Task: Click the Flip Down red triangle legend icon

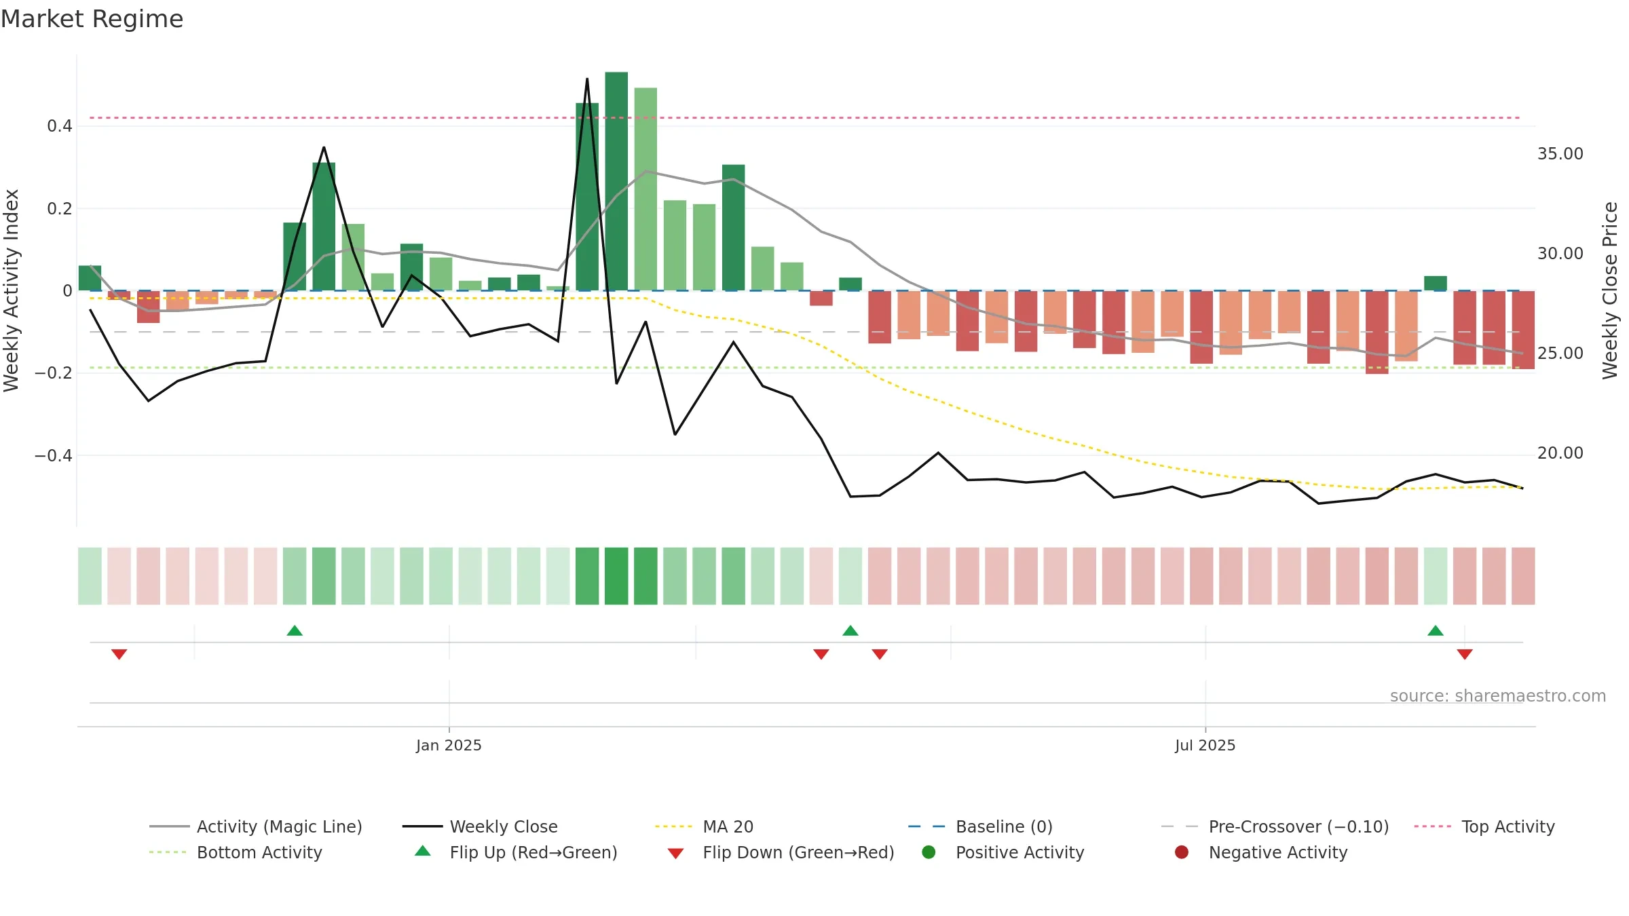Action: tap(675, 854)
